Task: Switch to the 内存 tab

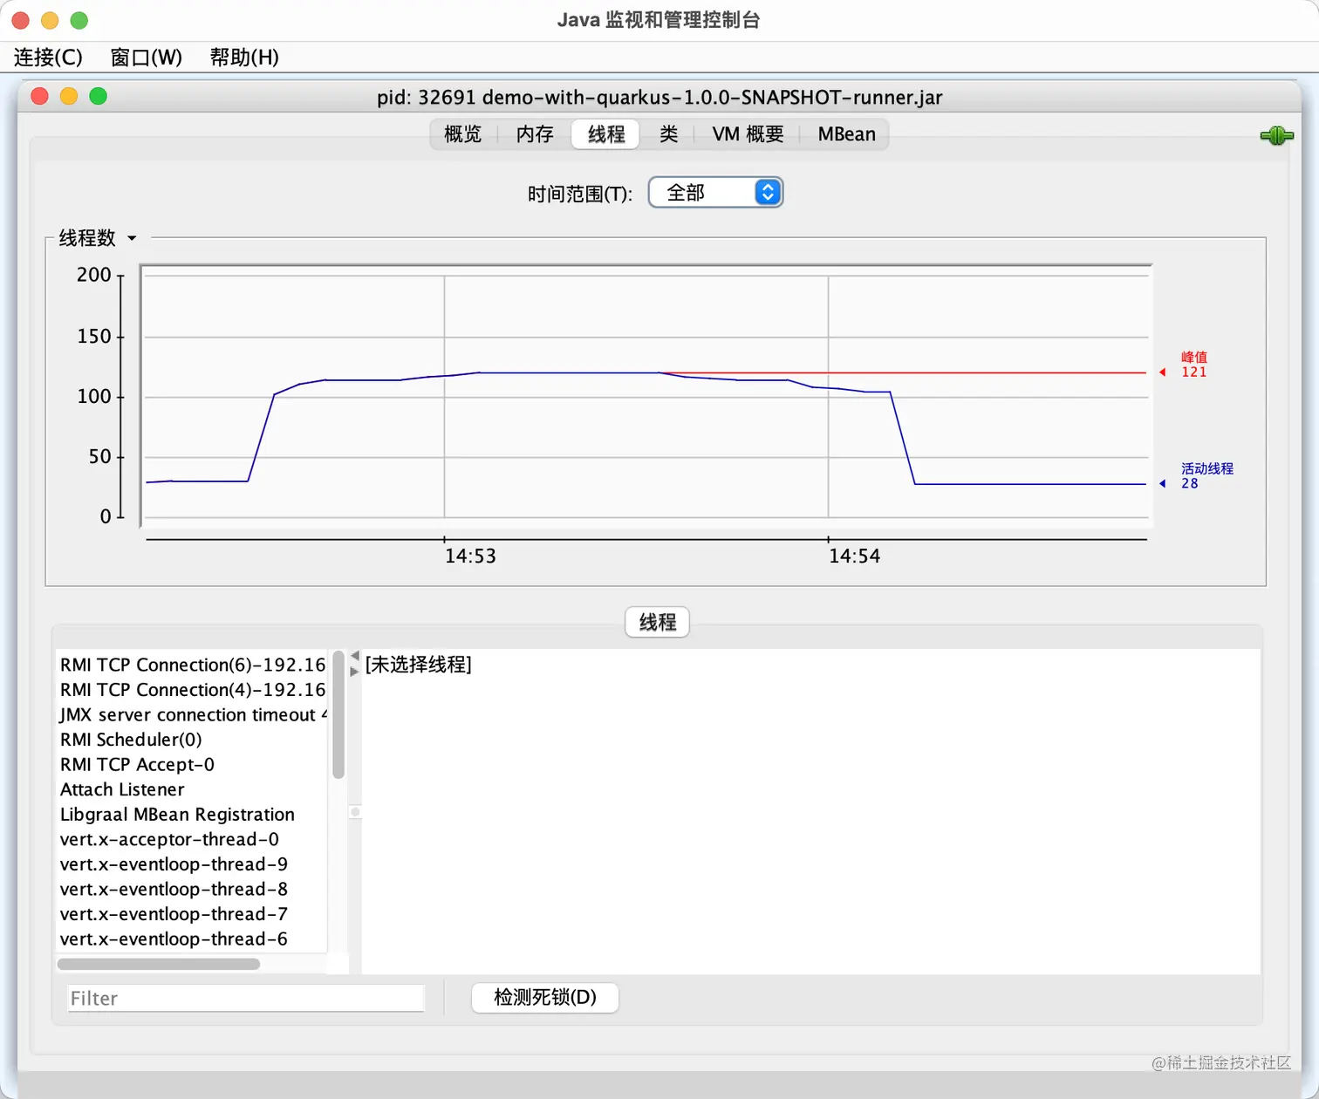Action: tap(535, 134)
